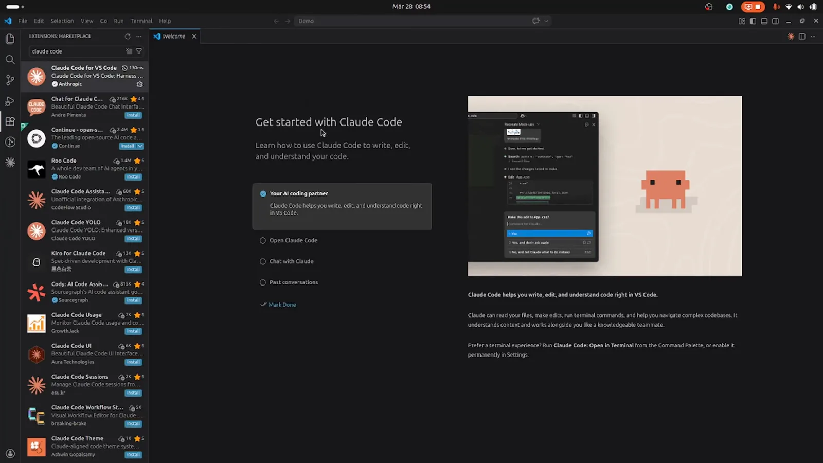823x463 pixels.
Task: Install the Cody AI Code Assistant extension
Action: tap(133, 300)
